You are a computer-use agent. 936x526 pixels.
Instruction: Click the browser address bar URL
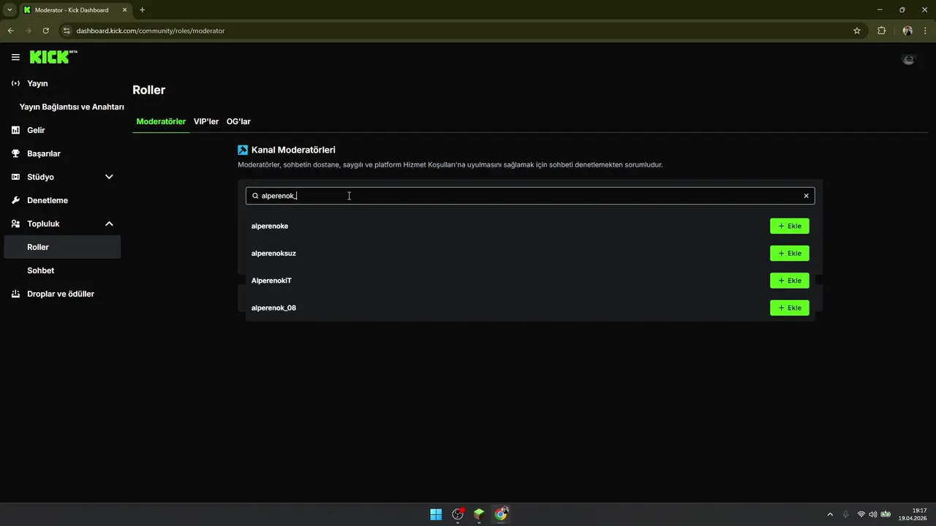point(151,31)
